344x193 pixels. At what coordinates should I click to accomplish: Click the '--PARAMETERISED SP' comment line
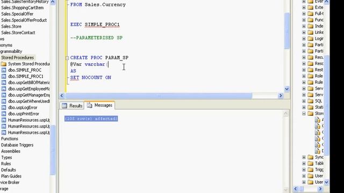[97, 38]
